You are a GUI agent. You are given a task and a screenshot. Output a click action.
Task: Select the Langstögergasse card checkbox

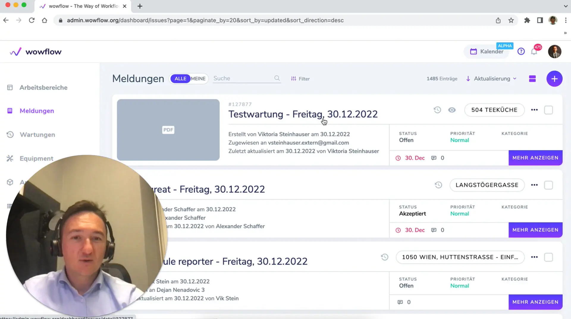tap(548, 185)
